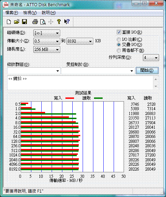The image size is (166, 197).
Task: Click the New file toolbar icon
Action: [x=9, y=22]
